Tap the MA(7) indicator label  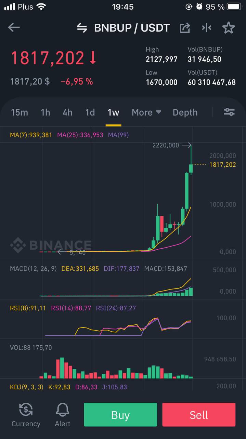tap(31, 135)
